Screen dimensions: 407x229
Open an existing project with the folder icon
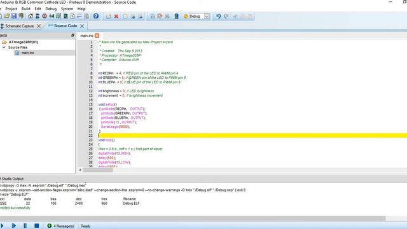coord(7,17)
